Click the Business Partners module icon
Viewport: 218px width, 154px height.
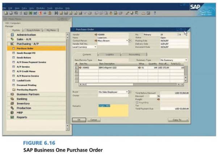pos(12,94)
